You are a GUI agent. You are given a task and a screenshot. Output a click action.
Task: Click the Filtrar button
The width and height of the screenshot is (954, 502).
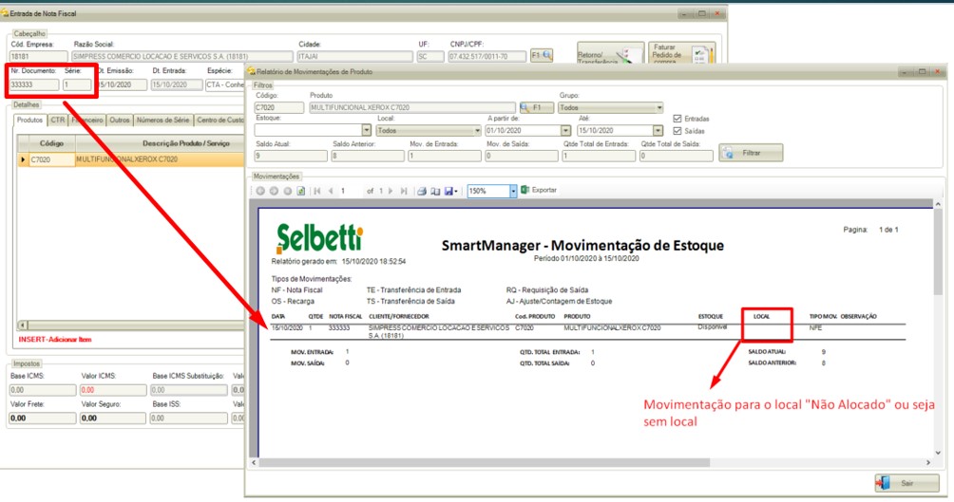[751, 153]
